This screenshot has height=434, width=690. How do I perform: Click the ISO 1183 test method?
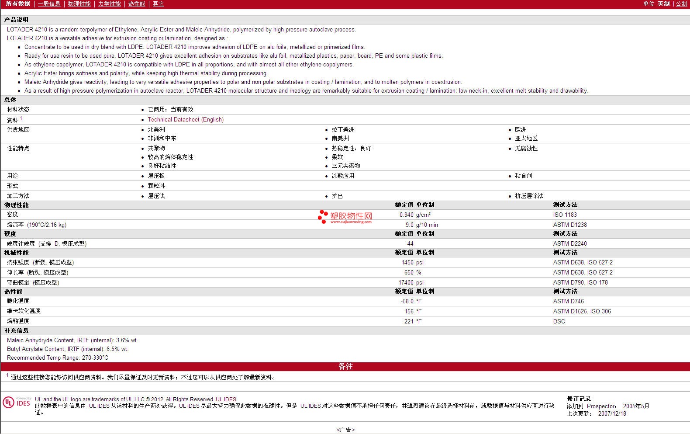(565, 215)
